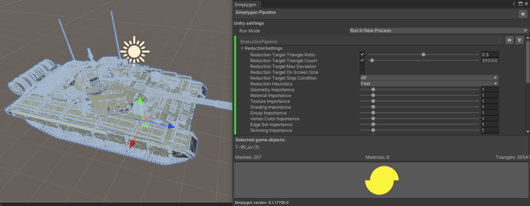Adjust the Geometry Importance slider
This screenshot has height=206, width=530.
point(420,90)
